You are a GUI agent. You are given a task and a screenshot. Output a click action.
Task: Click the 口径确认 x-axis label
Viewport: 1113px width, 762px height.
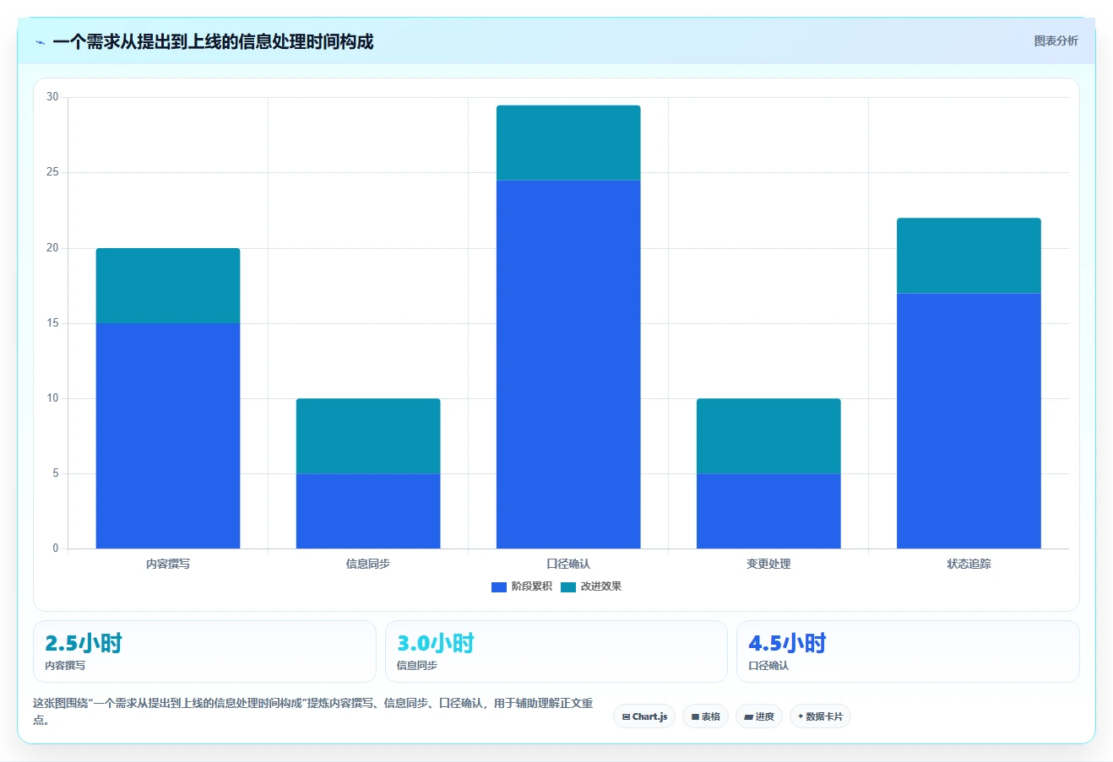(x=568, y=564)
